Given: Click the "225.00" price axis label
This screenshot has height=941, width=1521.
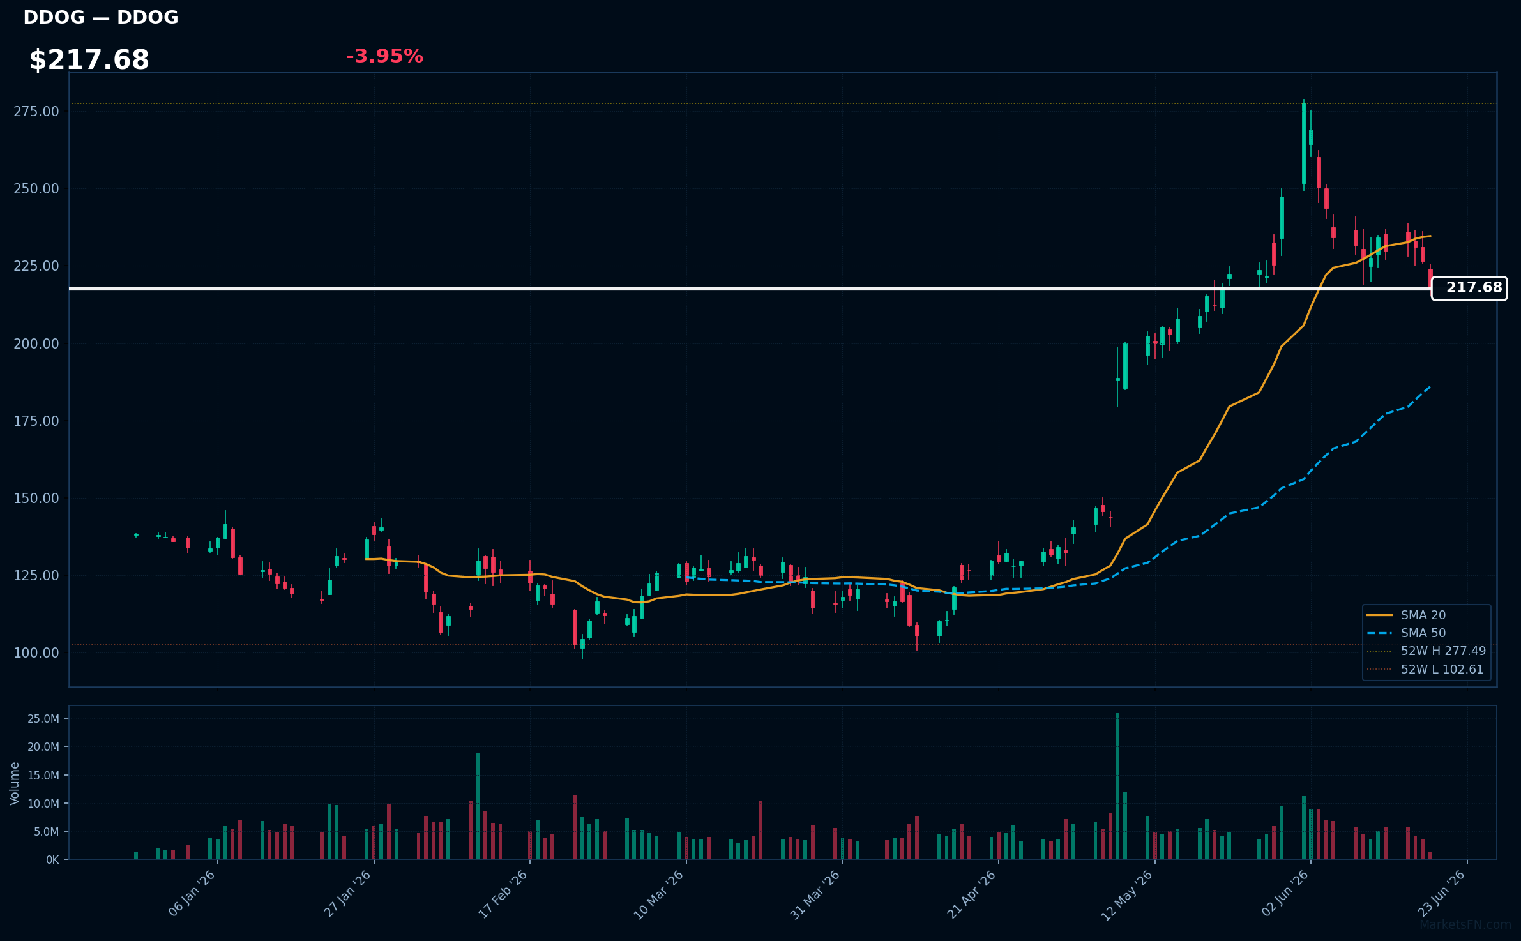Looking at the screenshot, I should point(36,266).
